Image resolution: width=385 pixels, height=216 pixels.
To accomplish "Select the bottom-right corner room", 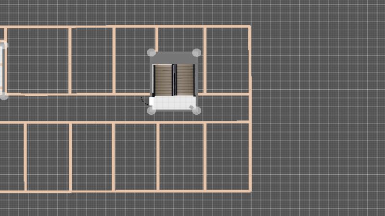I will (227, 157).
